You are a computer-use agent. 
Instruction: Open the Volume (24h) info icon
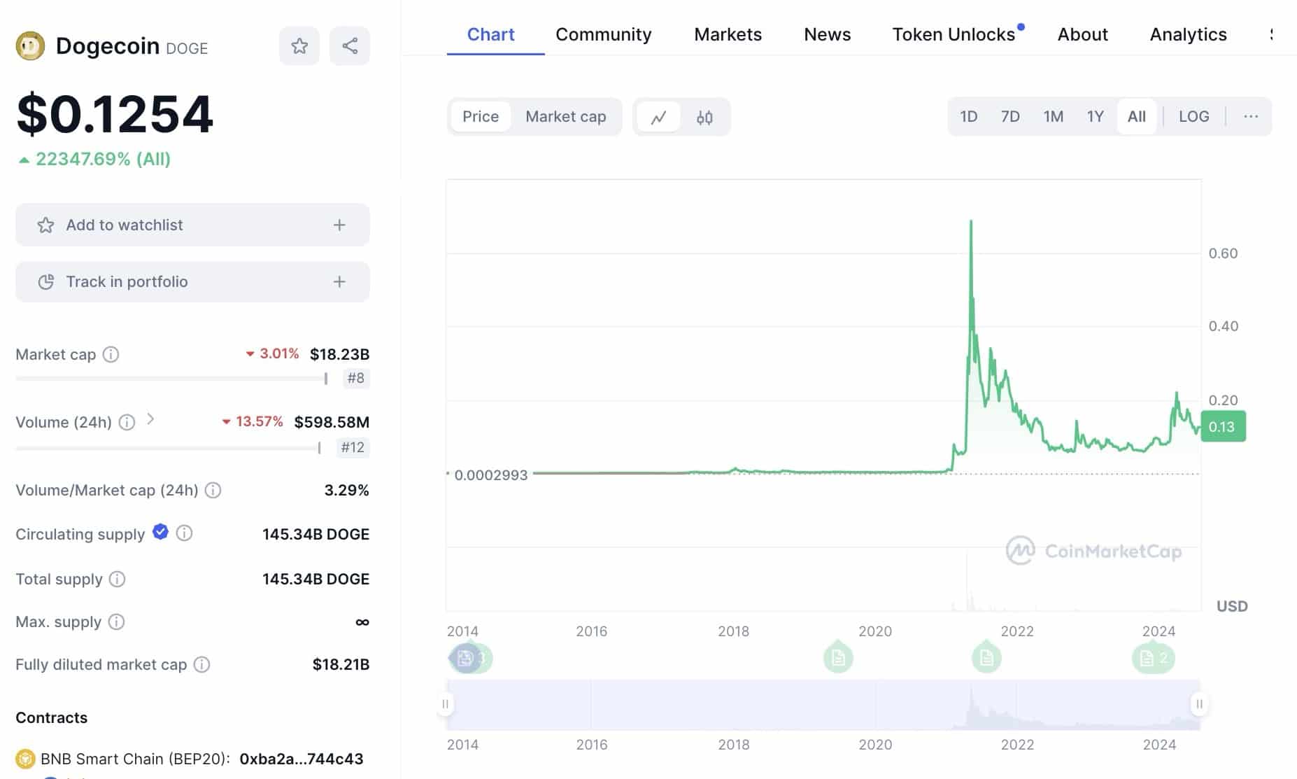tap(127, 422)
